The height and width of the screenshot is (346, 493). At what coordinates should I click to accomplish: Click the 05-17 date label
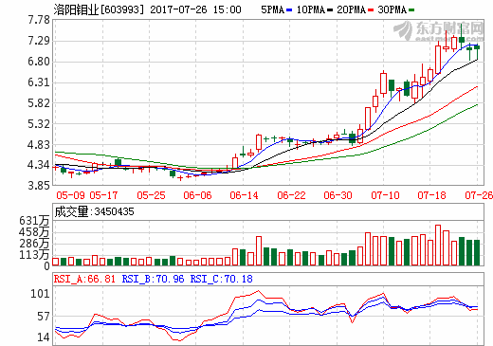tap(103, 195)
